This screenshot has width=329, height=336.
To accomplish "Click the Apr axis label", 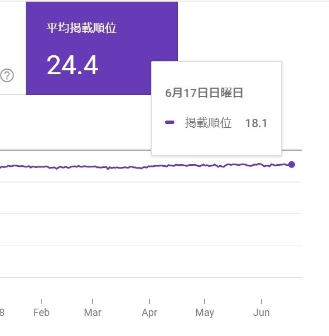I will pyautogui.click(x=149, y=313).
